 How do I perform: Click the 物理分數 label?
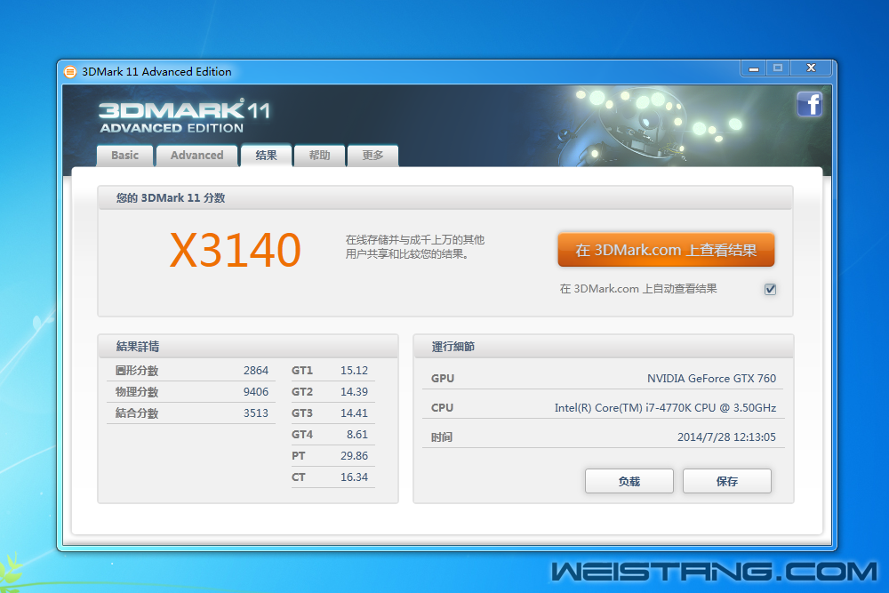click(137, 392)
